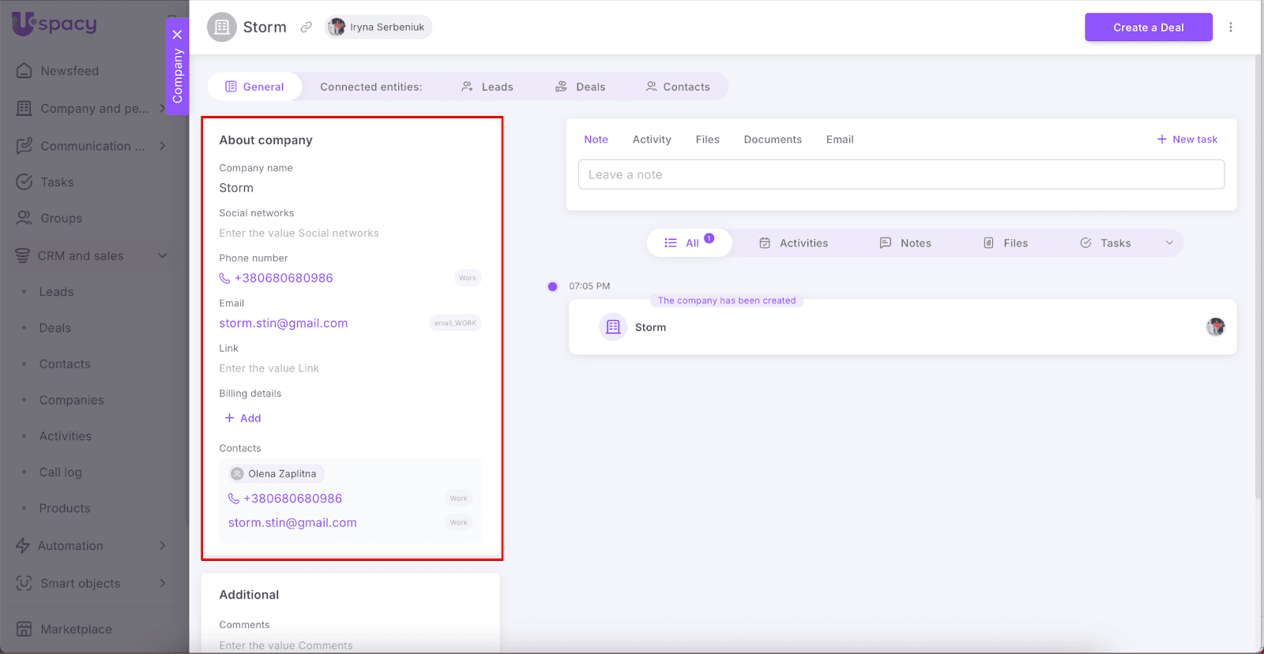Open the Files tab in note panel

pyautogui.click(x=707, y=140)
